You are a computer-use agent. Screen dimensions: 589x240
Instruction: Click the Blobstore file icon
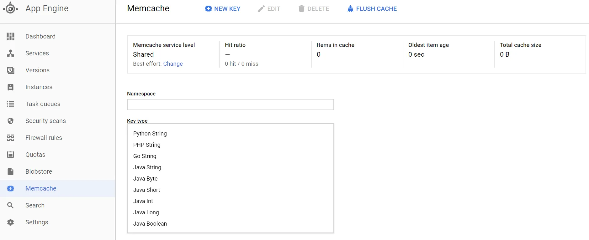tap(11, 171)
